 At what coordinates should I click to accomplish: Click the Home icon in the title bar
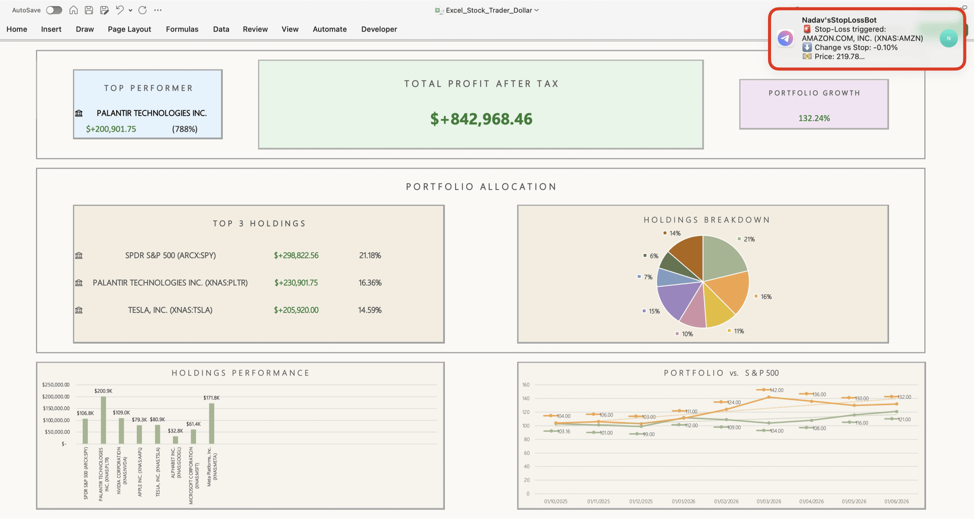(74, 10)
